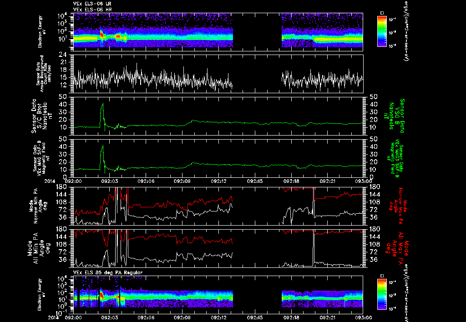Click the "24" tick on count rate axis
Image resolution: width=466 pixels, height=322 pixels.
click(x=62, y=55)
